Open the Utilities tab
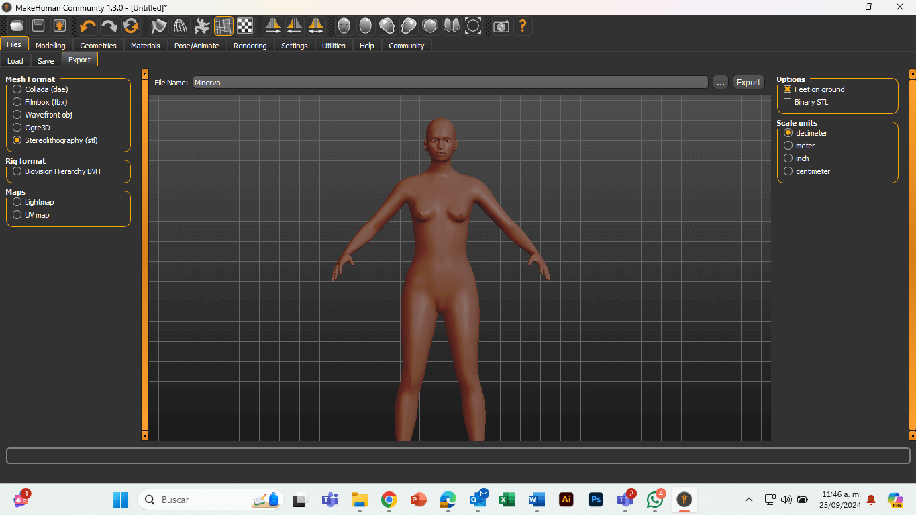Viewport: 916px width, 515px height. coord(334,46)
